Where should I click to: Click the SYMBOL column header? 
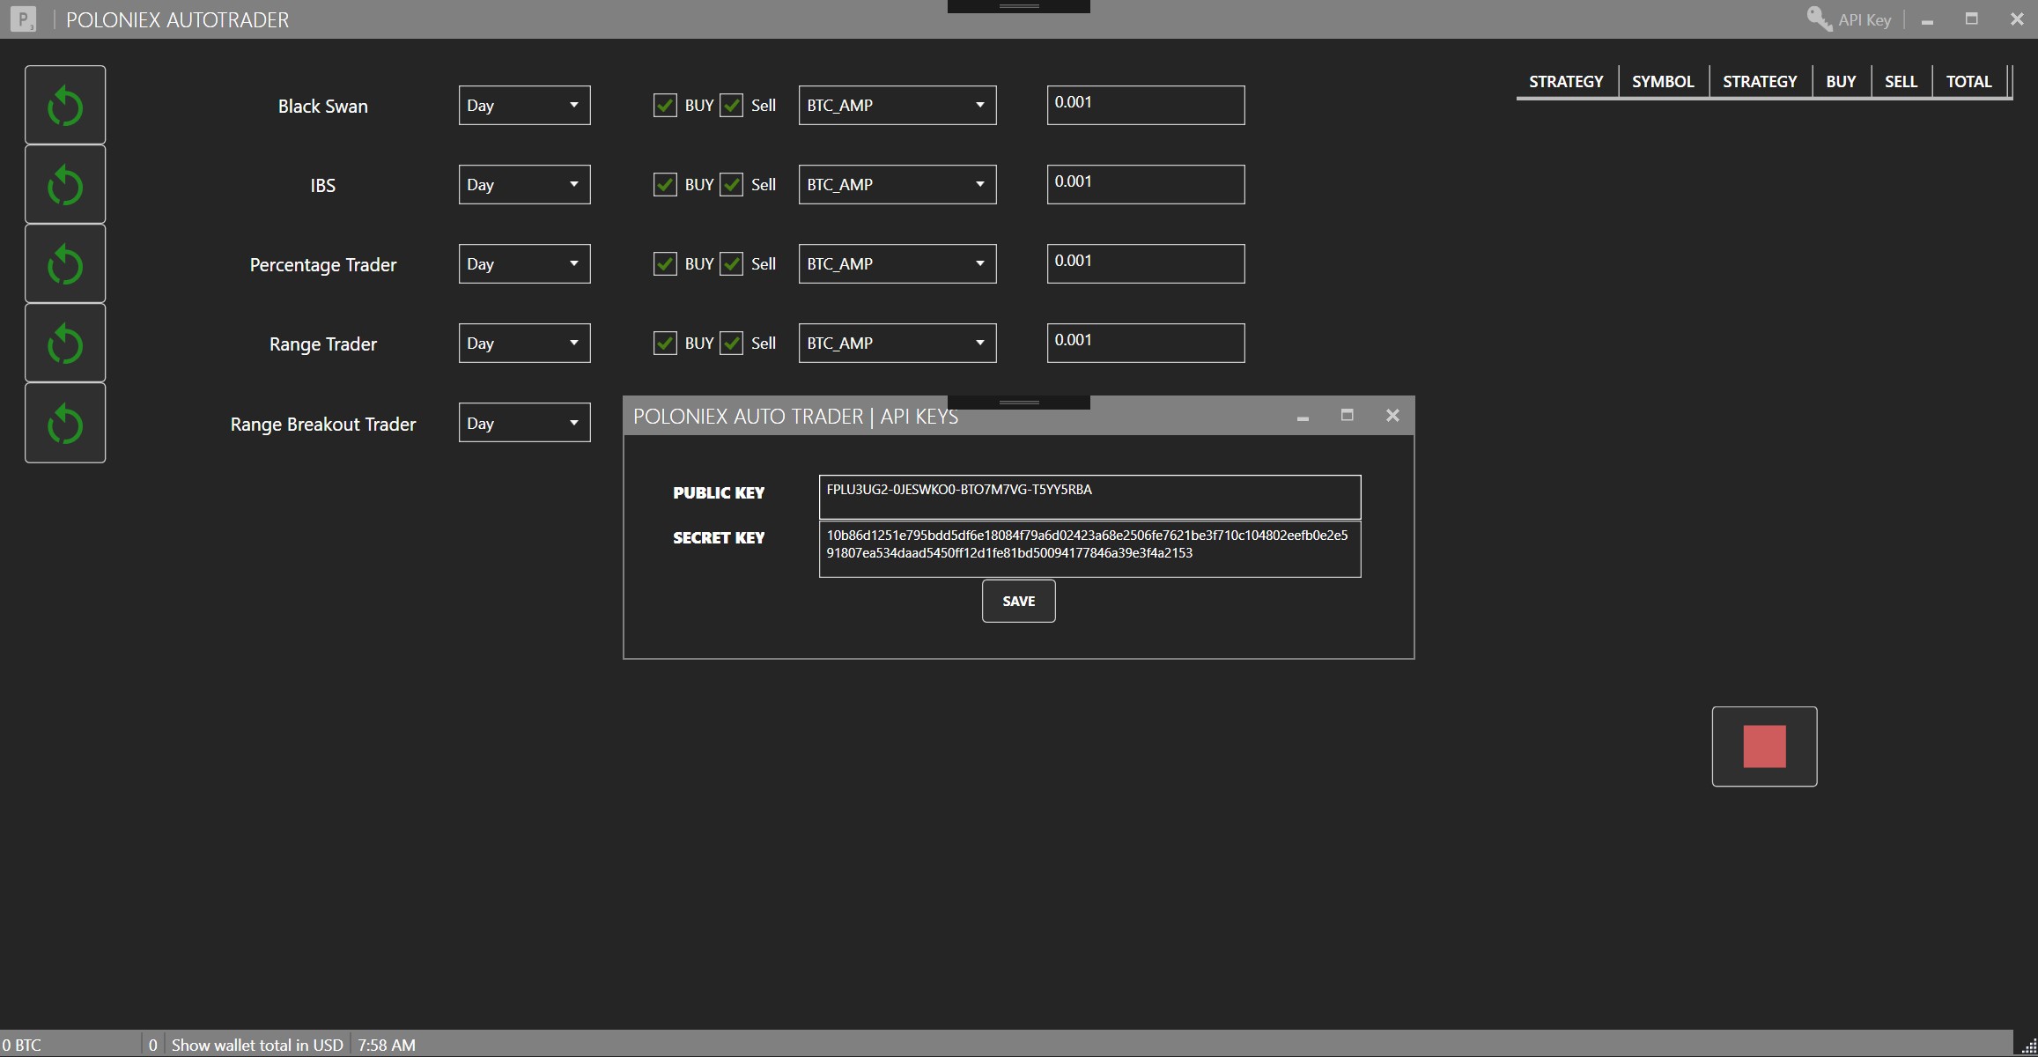(1663, 82)
